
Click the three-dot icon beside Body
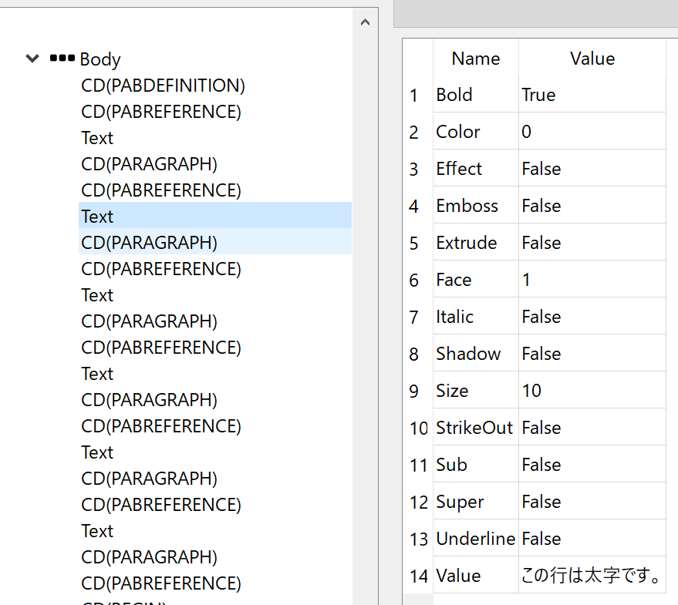tap(62, 58)
